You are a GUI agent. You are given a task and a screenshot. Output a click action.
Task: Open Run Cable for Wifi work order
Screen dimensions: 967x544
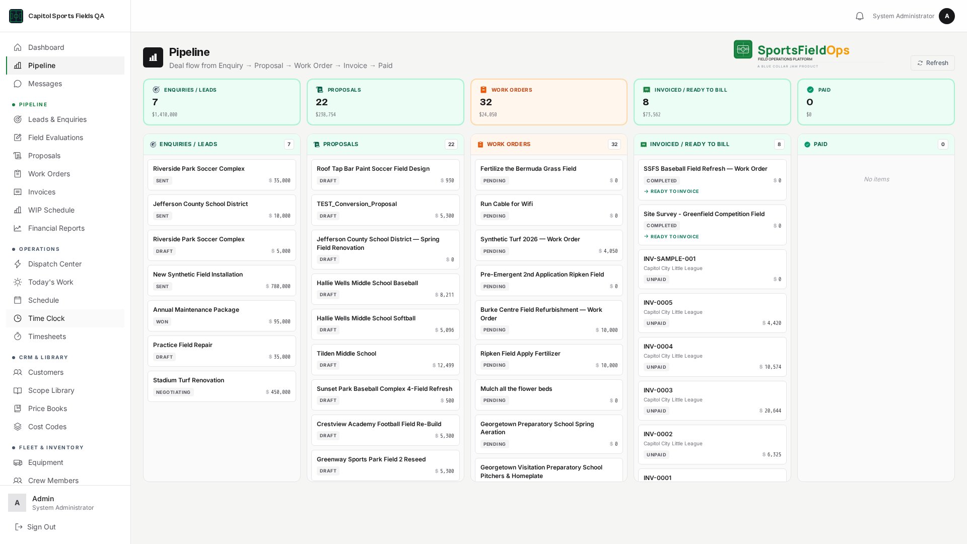[549, 210]
